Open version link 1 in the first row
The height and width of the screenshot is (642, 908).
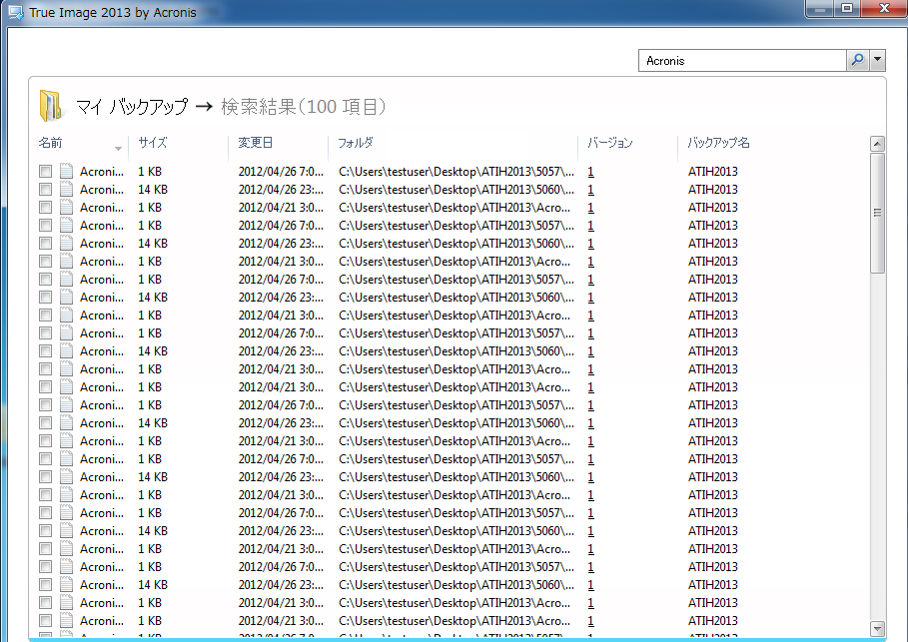pyautogui.click(x=590, y=172)
